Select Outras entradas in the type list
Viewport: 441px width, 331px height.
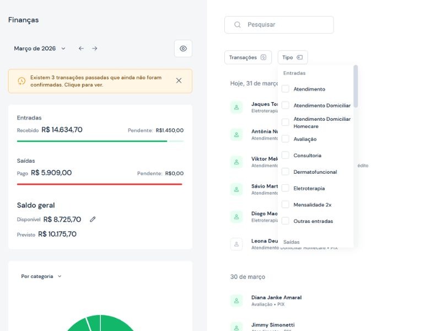coord(286,221)
